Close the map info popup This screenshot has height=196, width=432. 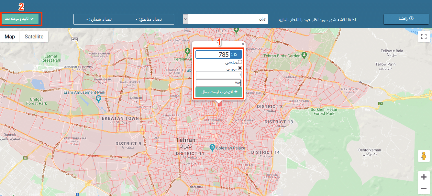[243, 44]
